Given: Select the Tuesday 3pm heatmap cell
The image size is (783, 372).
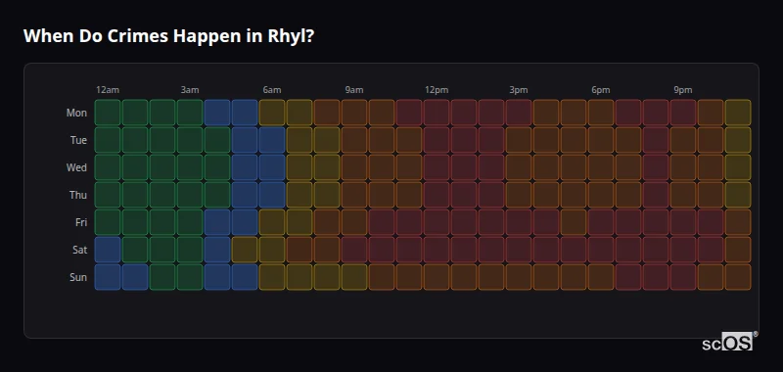Looking at the screenshot, I should point(519,140).
